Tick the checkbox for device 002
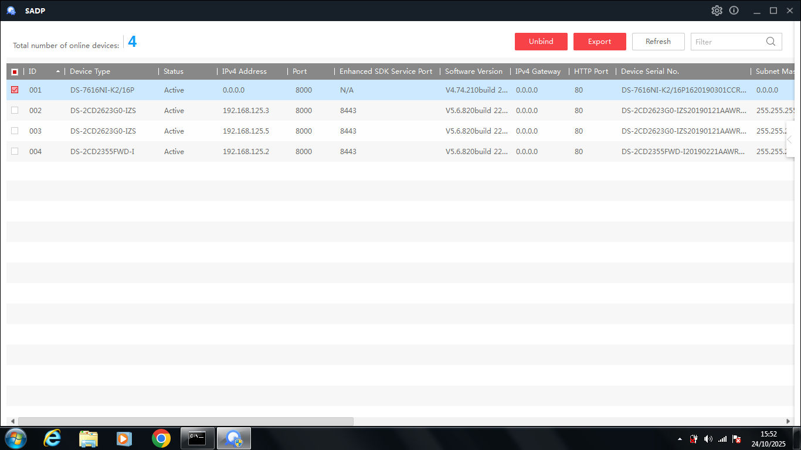Image resolution: width=801 pixels, height=450 pixels. (15, 110)
